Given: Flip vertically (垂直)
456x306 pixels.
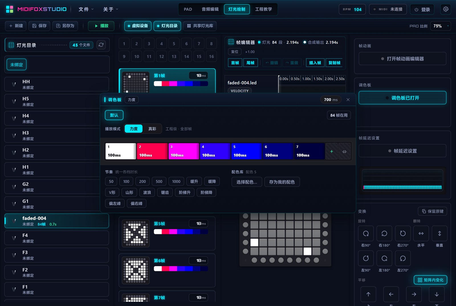Looking at the screenshot, I should [x=439, y=234].
